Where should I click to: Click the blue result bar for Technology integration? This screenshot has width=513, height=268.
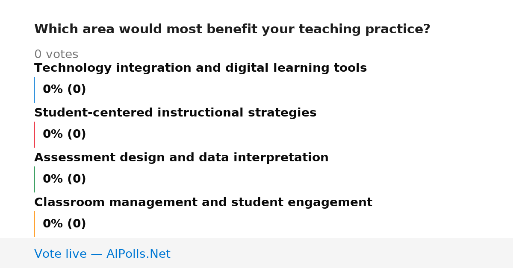pyautogui.click(x=34, y=90)
